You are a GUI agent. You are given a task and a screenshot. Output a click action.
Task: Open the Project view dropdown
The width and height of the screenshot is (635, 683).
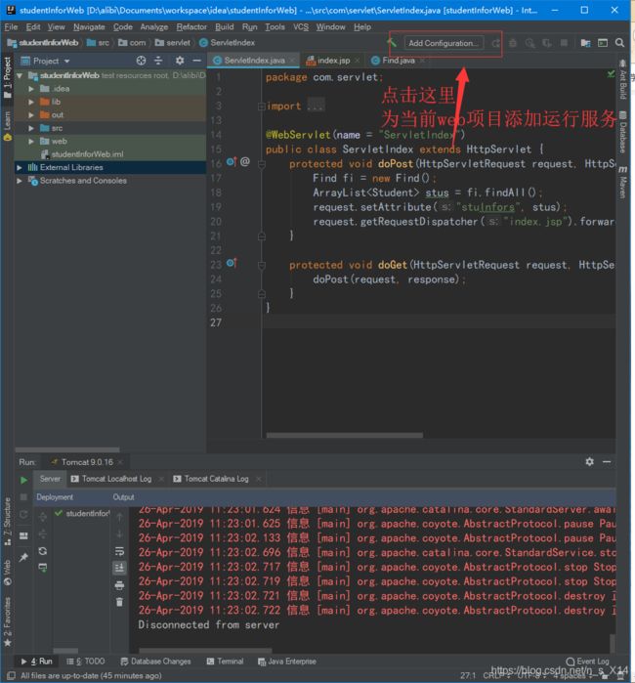pyautogui.click(x=66, y=61)
